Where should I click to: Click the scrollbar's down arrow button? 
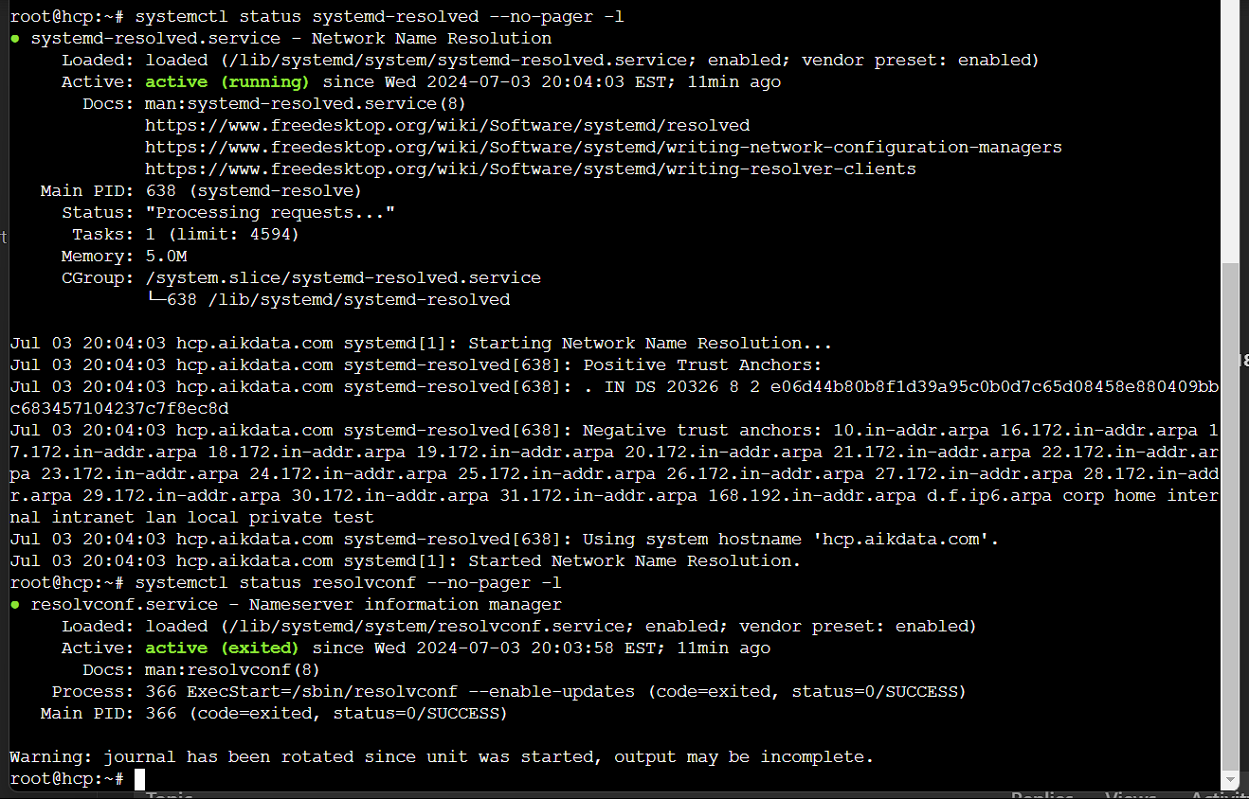[1231, 779]
